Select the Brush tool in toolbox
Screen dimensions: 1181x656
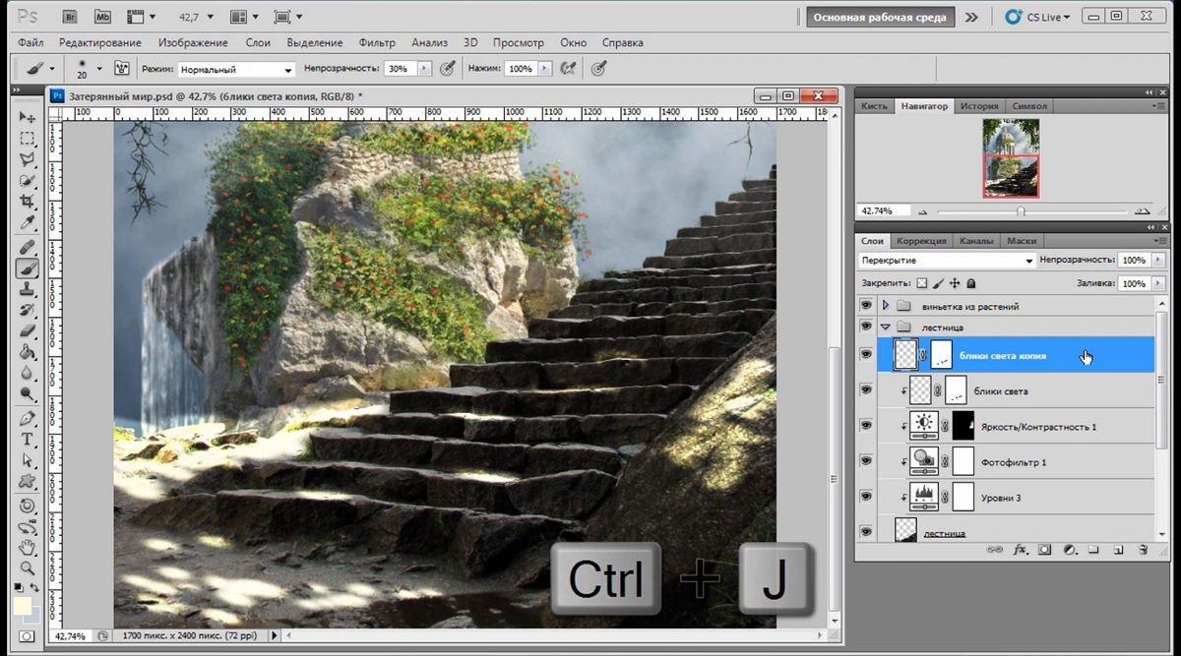pyautogui.click(x=28, y=268)
